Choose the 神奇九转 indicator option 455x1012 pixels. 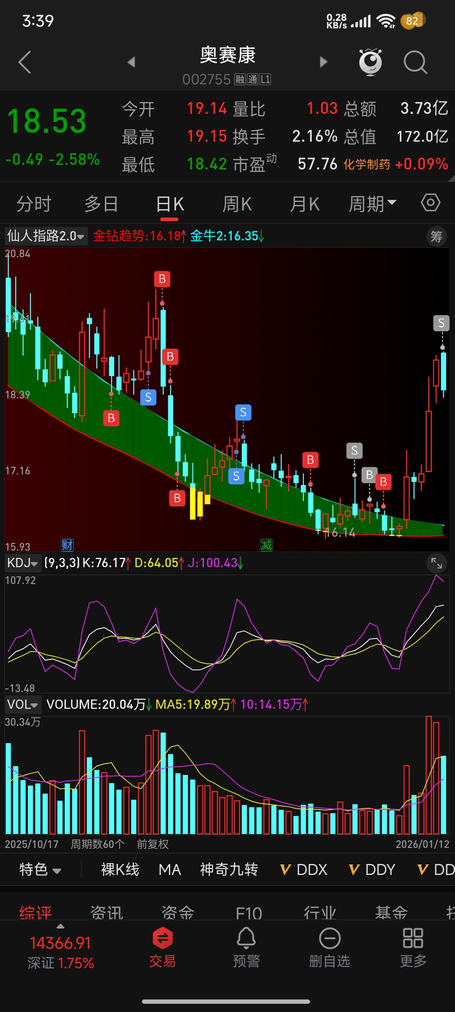pos(229,869)
